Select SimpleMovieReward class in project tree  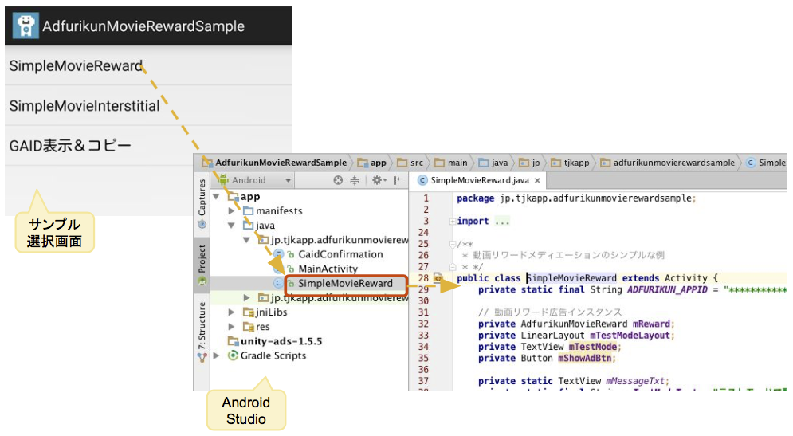coord(345,284)
